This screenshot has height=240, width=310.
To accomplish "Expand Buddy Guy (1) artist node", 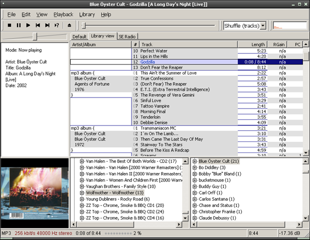I will (194, 186).
